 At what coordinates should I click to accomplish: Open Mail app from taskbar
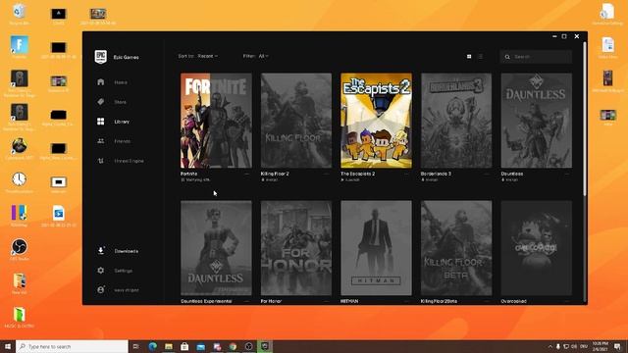coord(200,346)
